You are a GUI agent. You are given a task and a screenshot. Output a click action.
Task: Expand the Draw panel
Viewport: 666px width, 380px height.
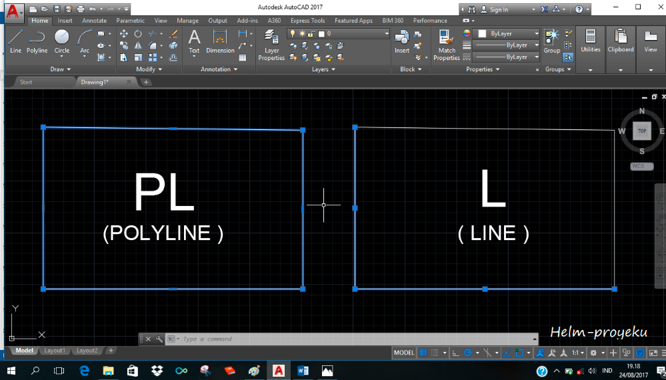coord(60,69)
